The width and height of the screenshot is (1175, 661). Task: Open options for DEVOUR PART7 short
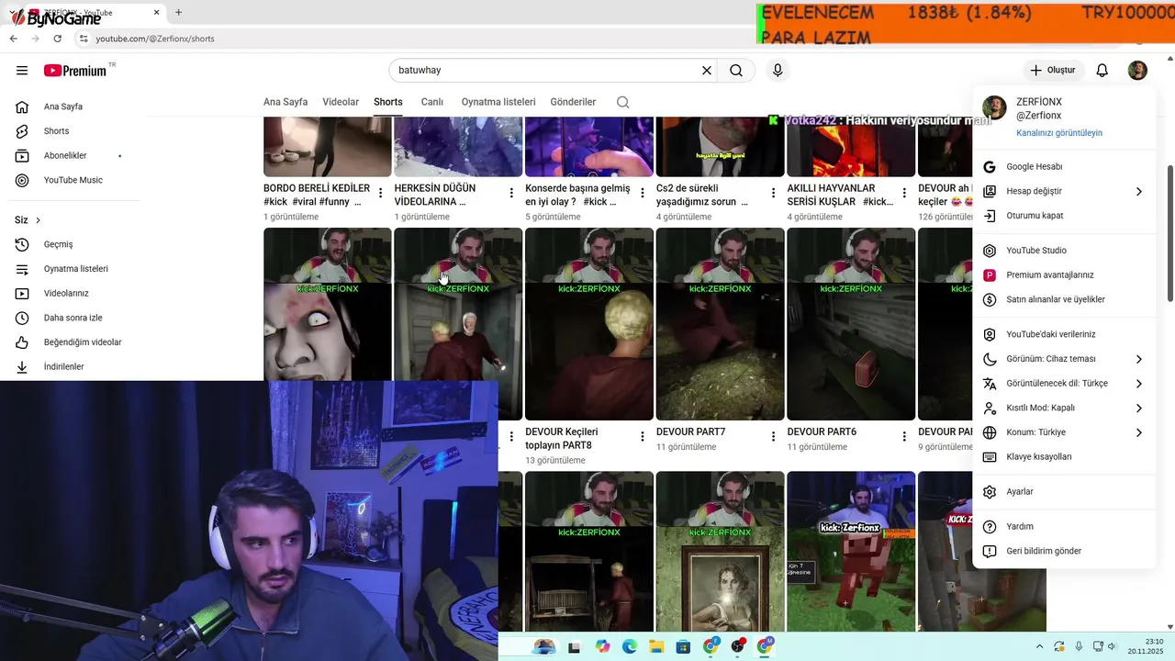coord(774,436)
